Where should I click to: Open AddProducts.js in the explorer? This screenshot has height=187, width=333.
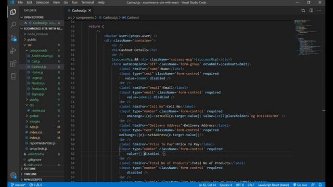pyautogui.click(x=42, y=56)
